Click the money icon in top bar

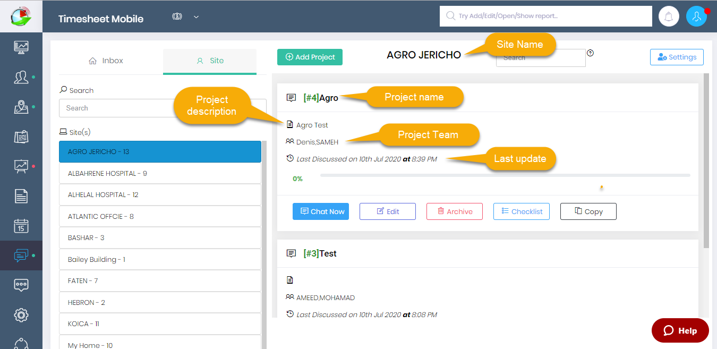pos(177,16)
